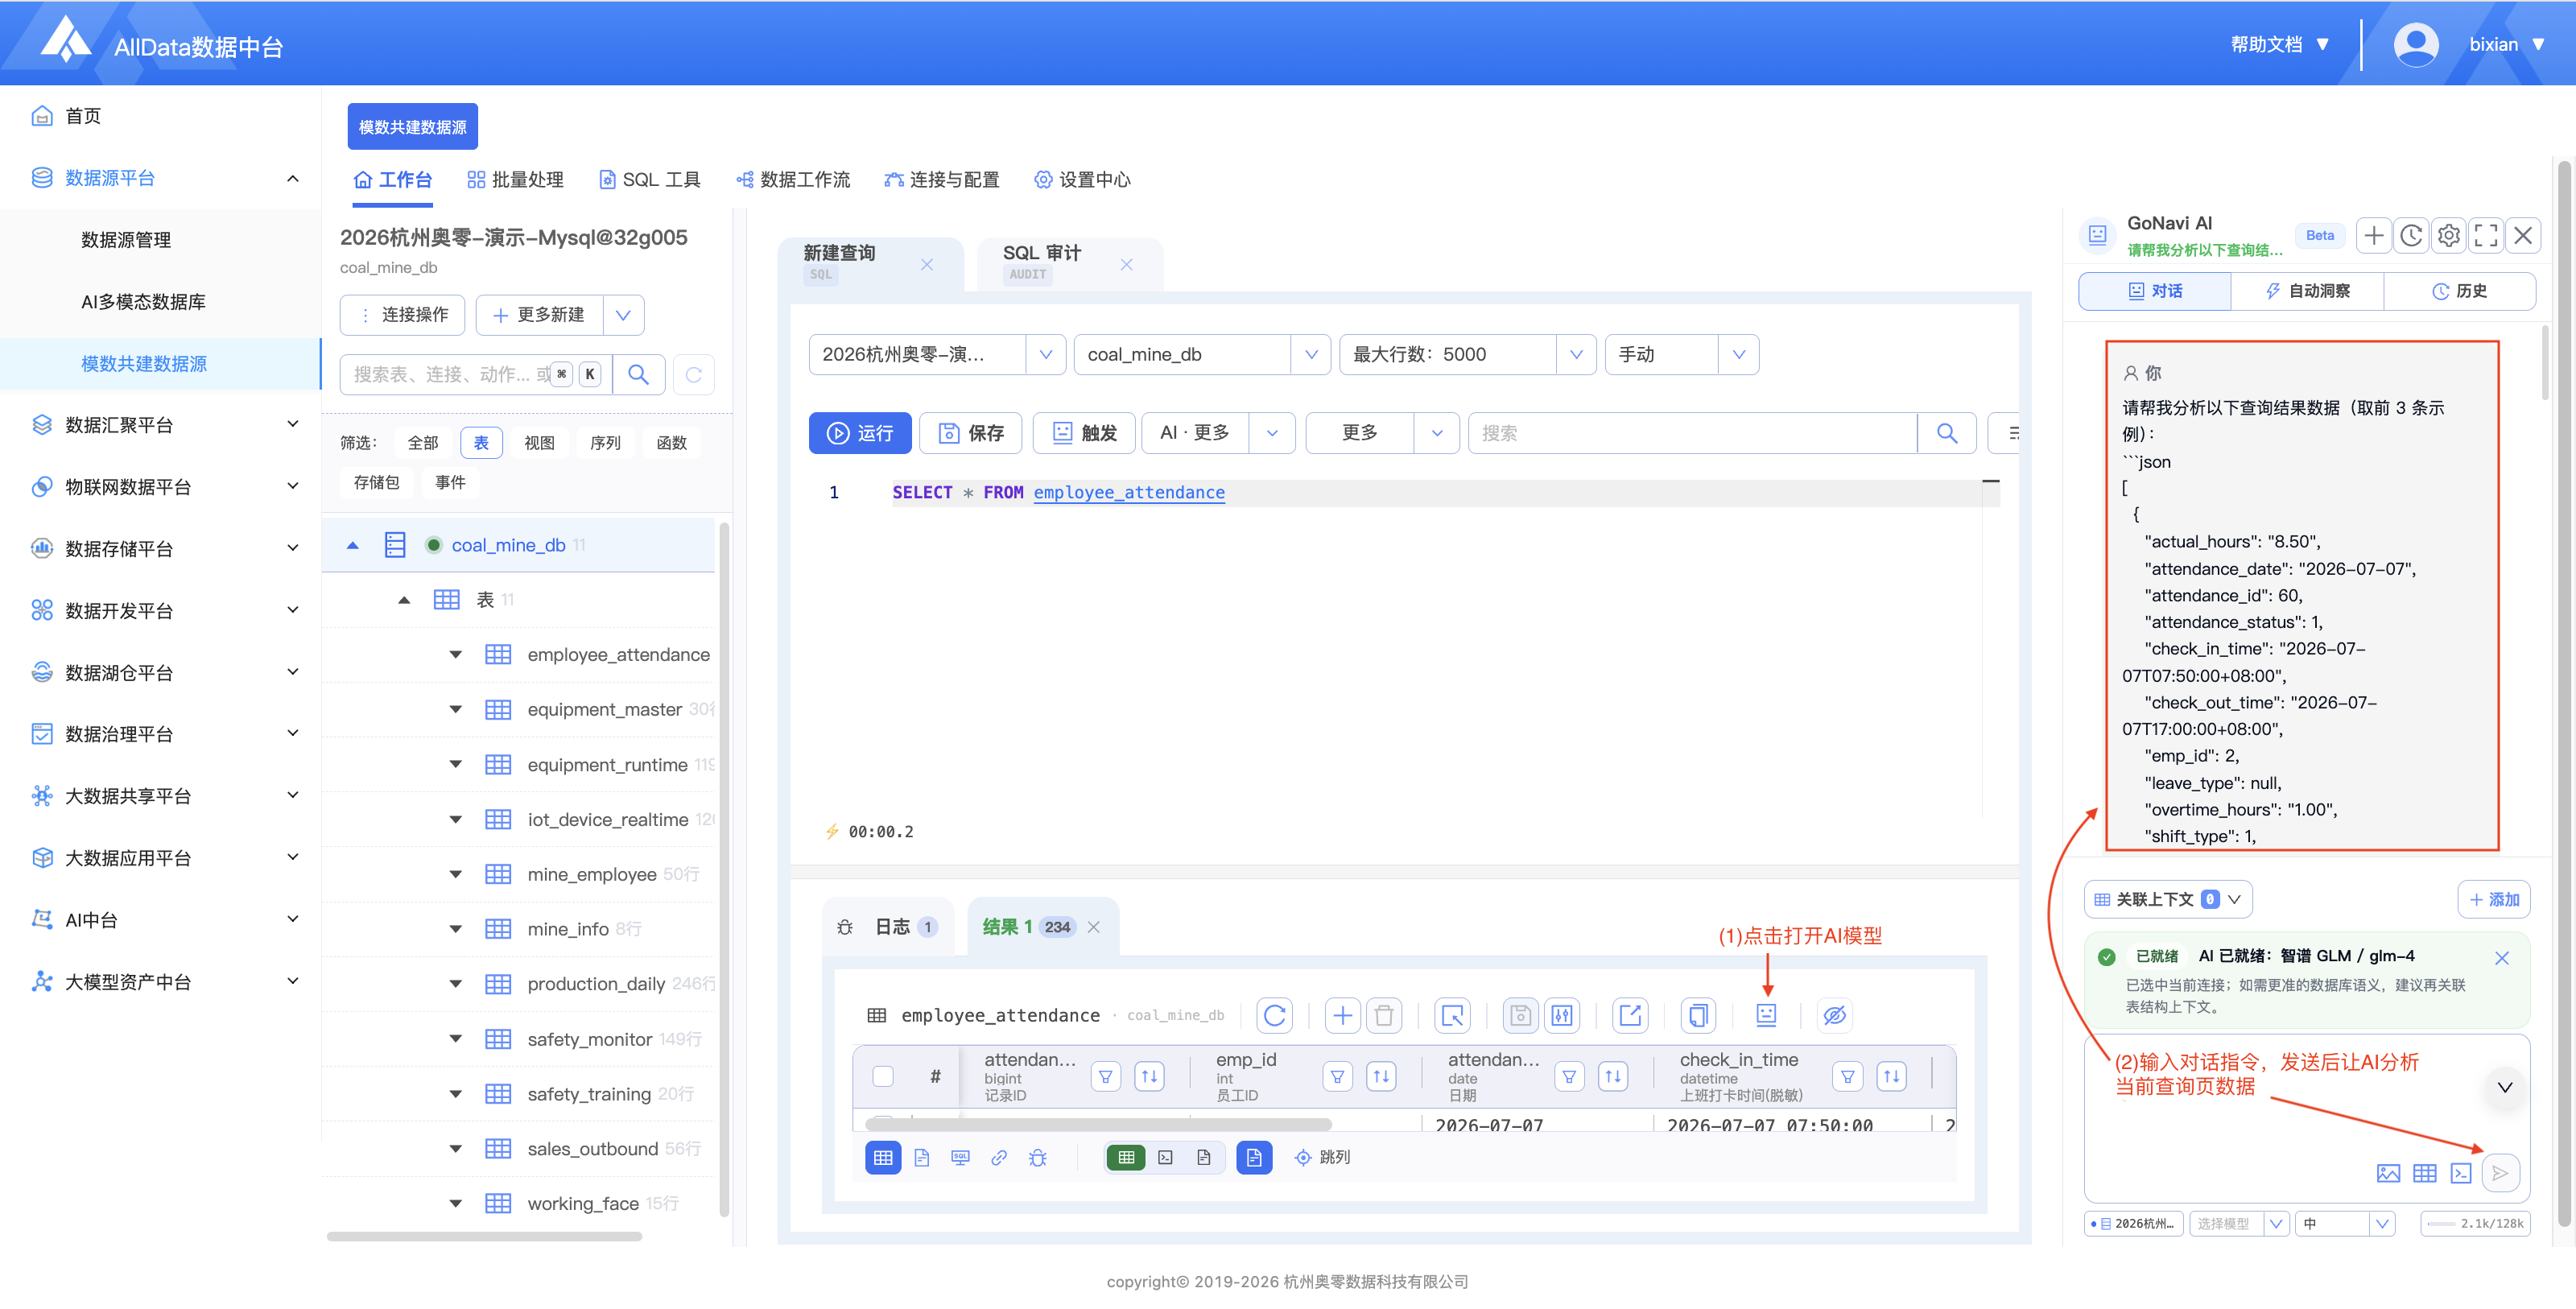This screenshot has height=1309, width=2576.
Task: Open column settings sliders icon in result toolbar
Action: [x=1562, y=1015]
